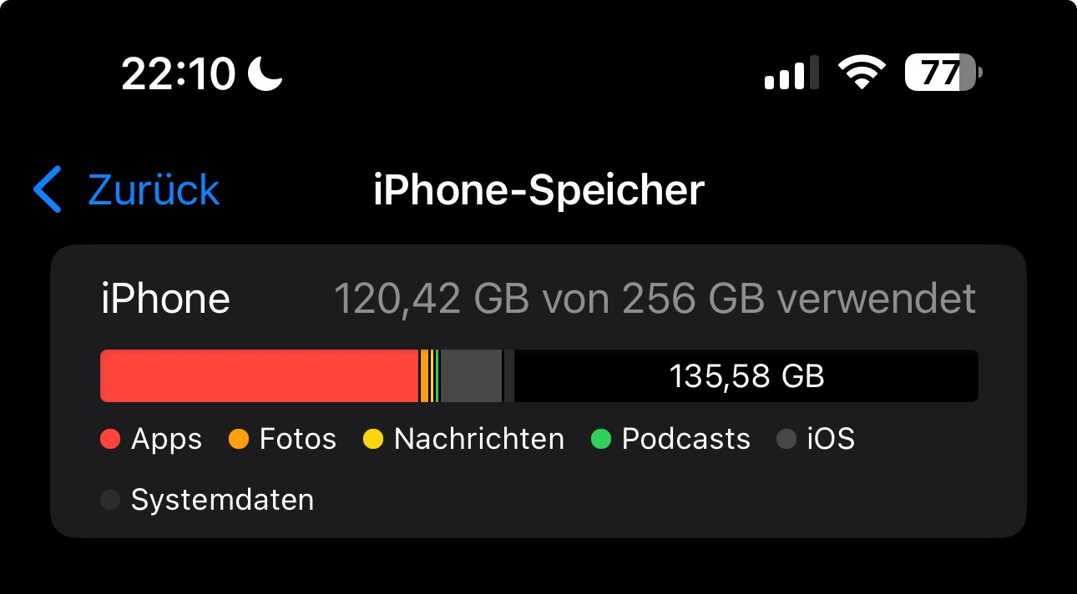Tap the yellow dot beside Nachrichten

click(x=373, y=439)
